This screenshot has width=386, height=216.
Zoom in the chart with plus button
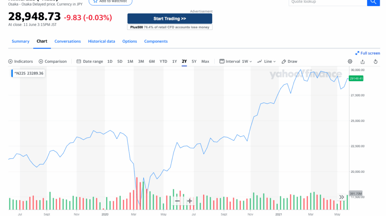click(x=190, y=201)
